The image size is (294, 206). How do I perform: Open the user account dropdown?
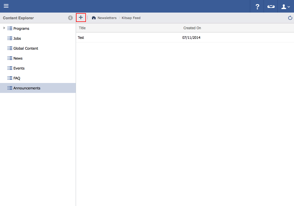[285, 6]
